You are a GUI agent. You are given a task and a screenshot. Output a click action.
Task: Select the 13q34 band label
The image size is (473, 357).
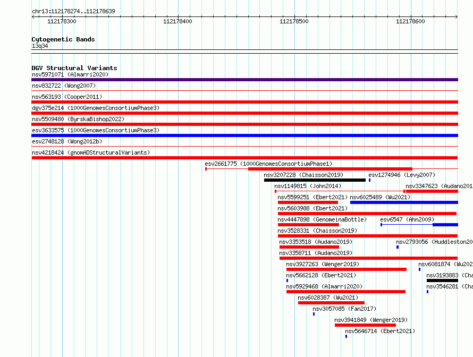tap(40, 46)
